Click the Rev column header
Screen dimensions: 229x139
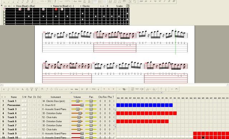click(105, 97)
